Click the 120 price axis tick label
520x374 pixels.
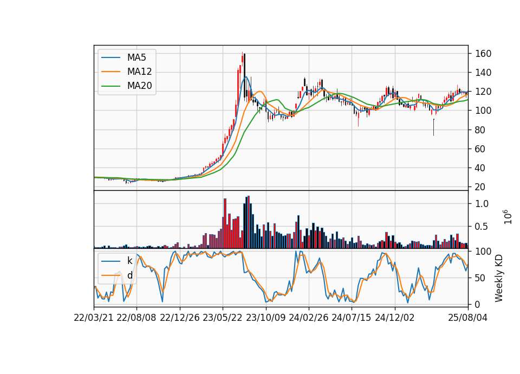(x=483, y=92)
